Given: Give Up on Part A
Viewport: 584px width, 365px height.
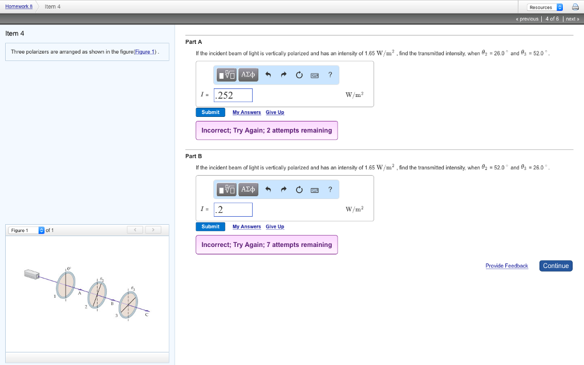Looking at the screenshot, I should pyautogui.click(x=275, y=112).
